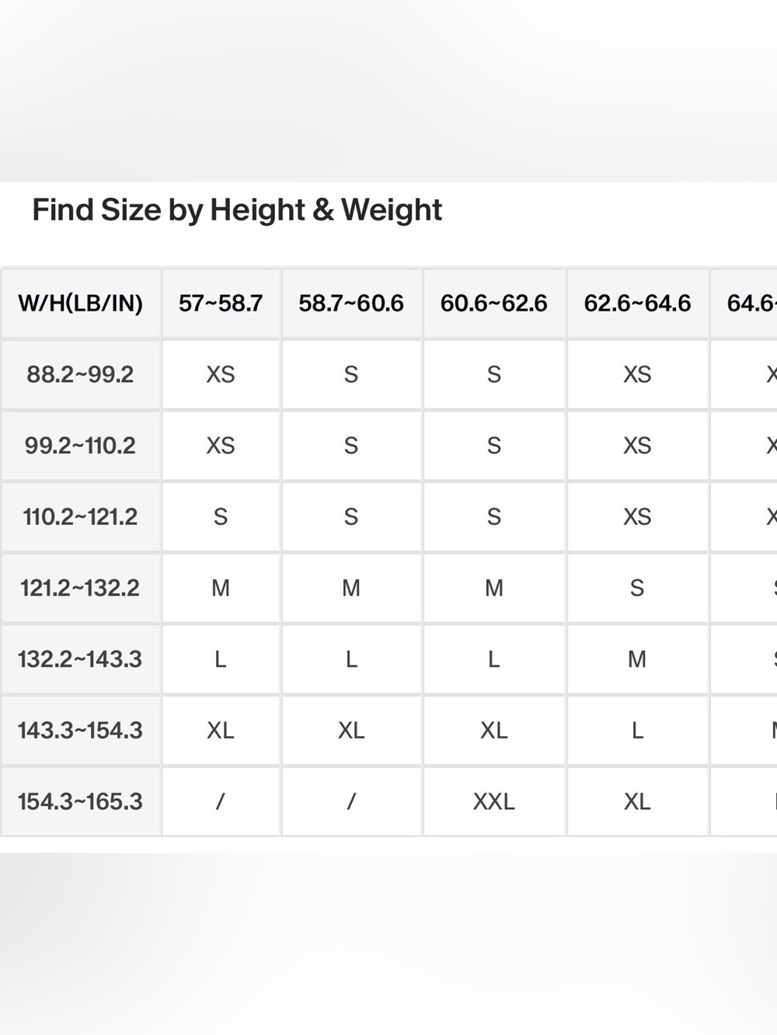The image size is (777, 1035).
Task: Select the XXL size cell
Action: pos(494,801)
